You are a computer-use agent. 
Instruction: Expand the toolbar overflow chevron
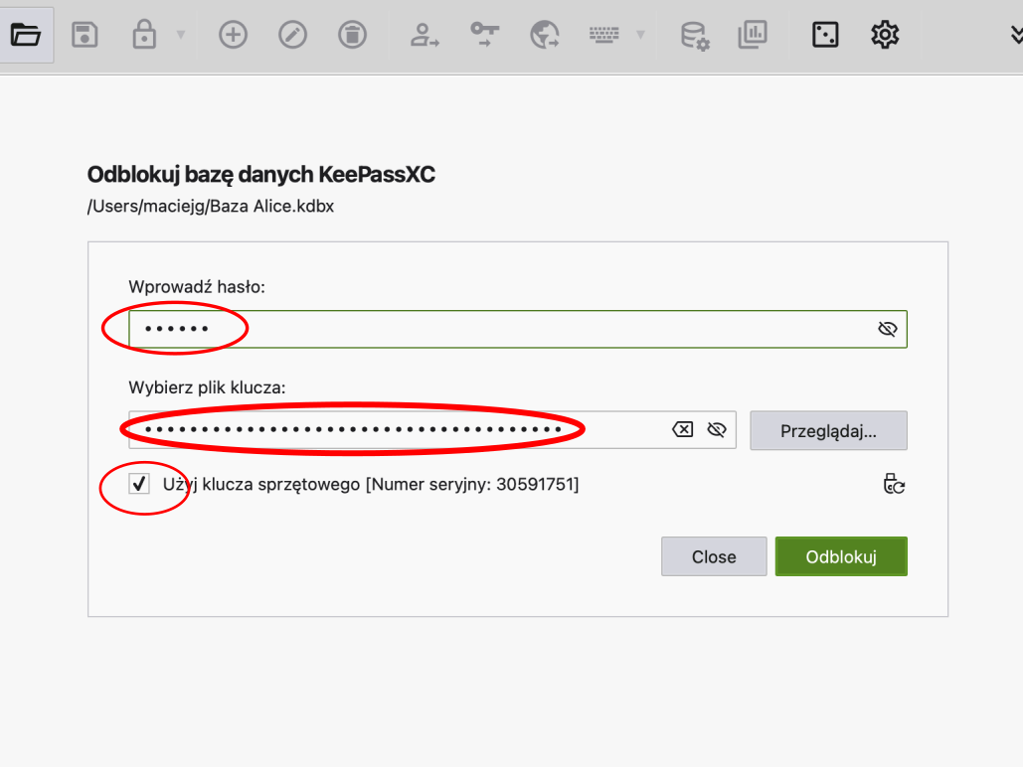[x=1016, y=36]
